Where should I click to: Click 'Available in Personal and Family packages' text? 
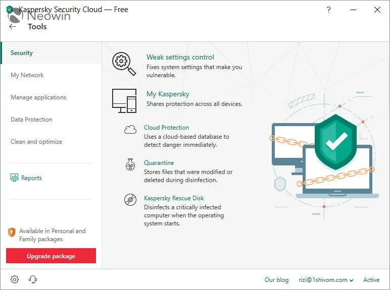[x=52, y=235]
